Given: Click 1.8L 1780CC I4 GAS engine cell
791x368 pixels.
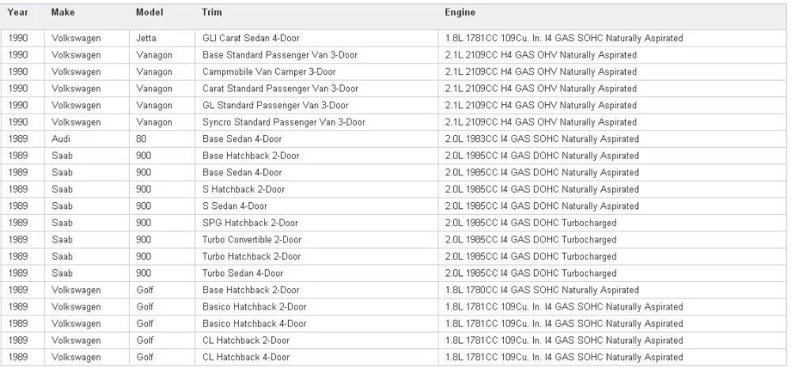Looking at the screenshot, I should pyautogui.click(x=612, y=290).
